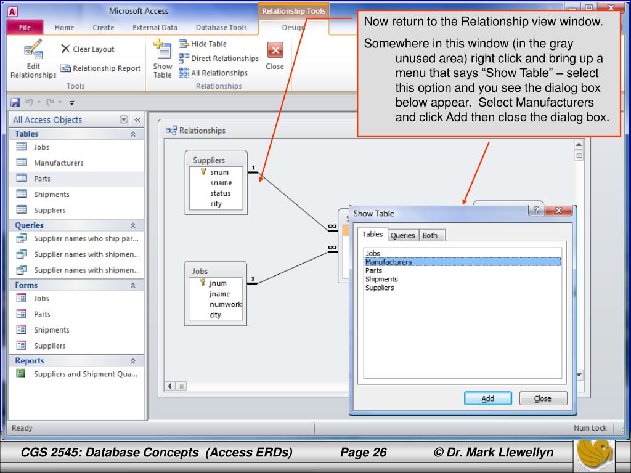Click snum field in Suppliers table box
The height and width of the screenshot is (473, 631).
pyautogui.click(x=219, y=172)
